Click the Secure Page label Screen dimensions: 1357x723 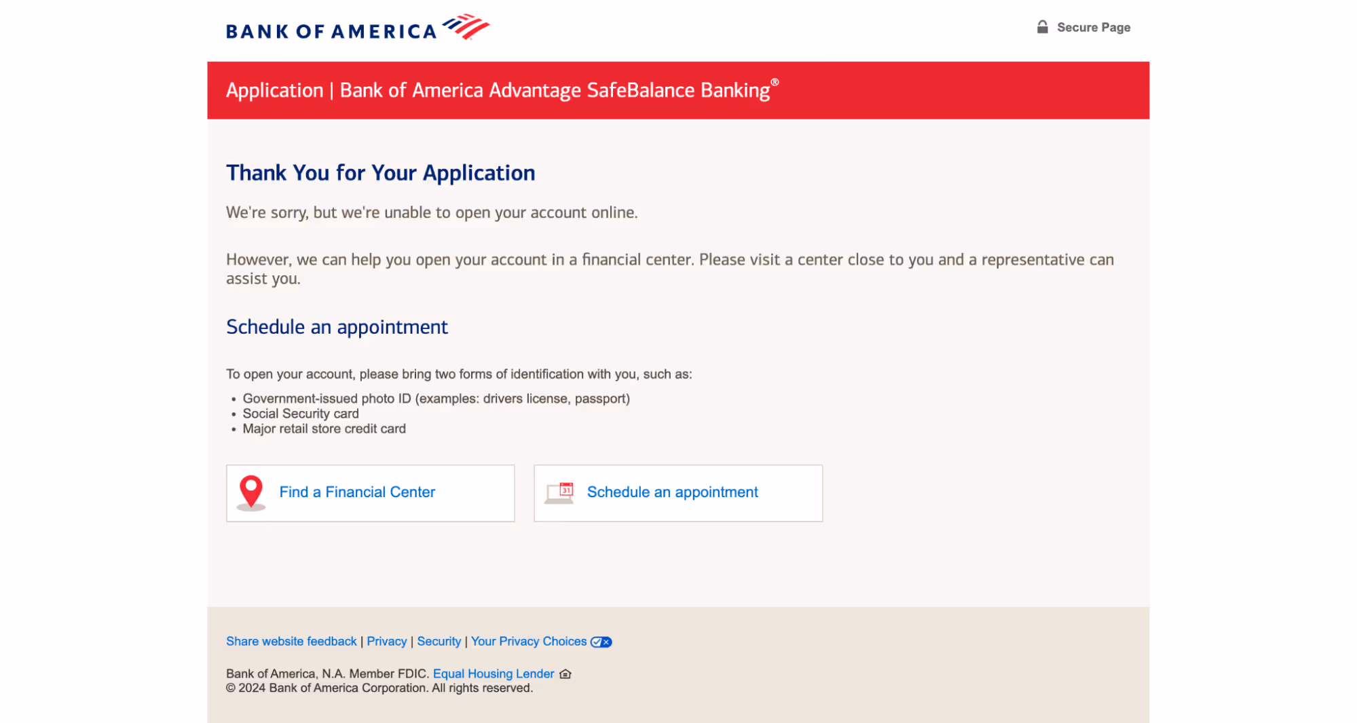pyautogui.click(x=1093, y=27)
